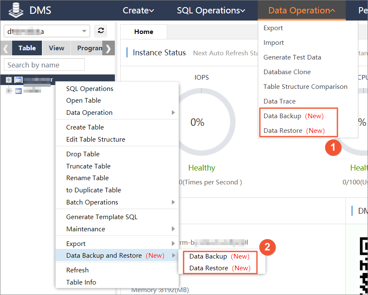Expand the highlighted table tree node

tap(9, 80)
